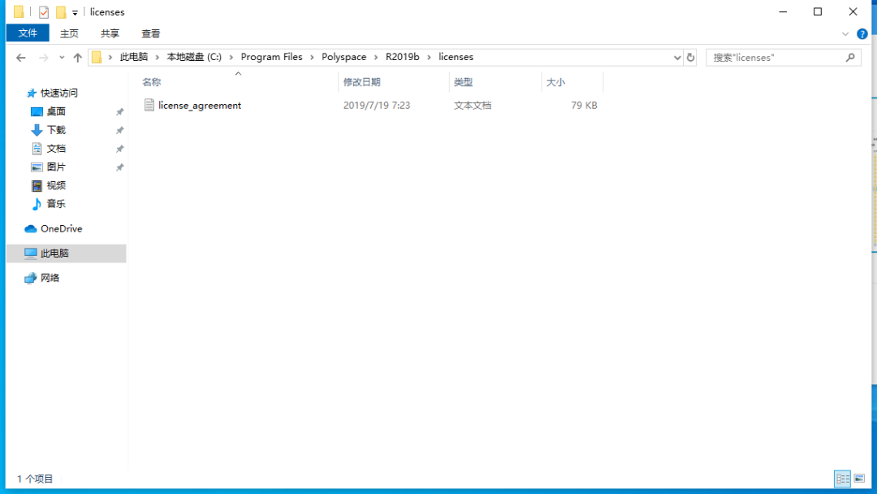Screen dimensions: 877x494
Task: Switch to the 查看 tab
Action: [x=150, y=33]
